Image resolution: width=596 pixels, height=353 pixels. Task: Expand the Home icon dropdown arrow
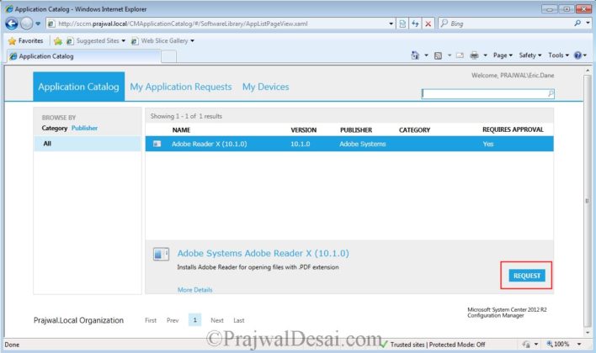pos(426,55)
